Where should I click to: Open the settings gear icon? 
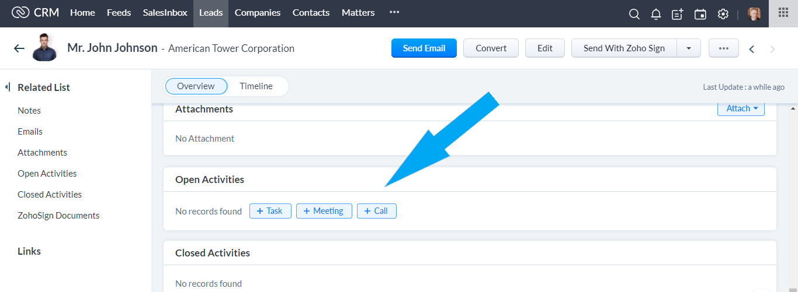(723, 14)
